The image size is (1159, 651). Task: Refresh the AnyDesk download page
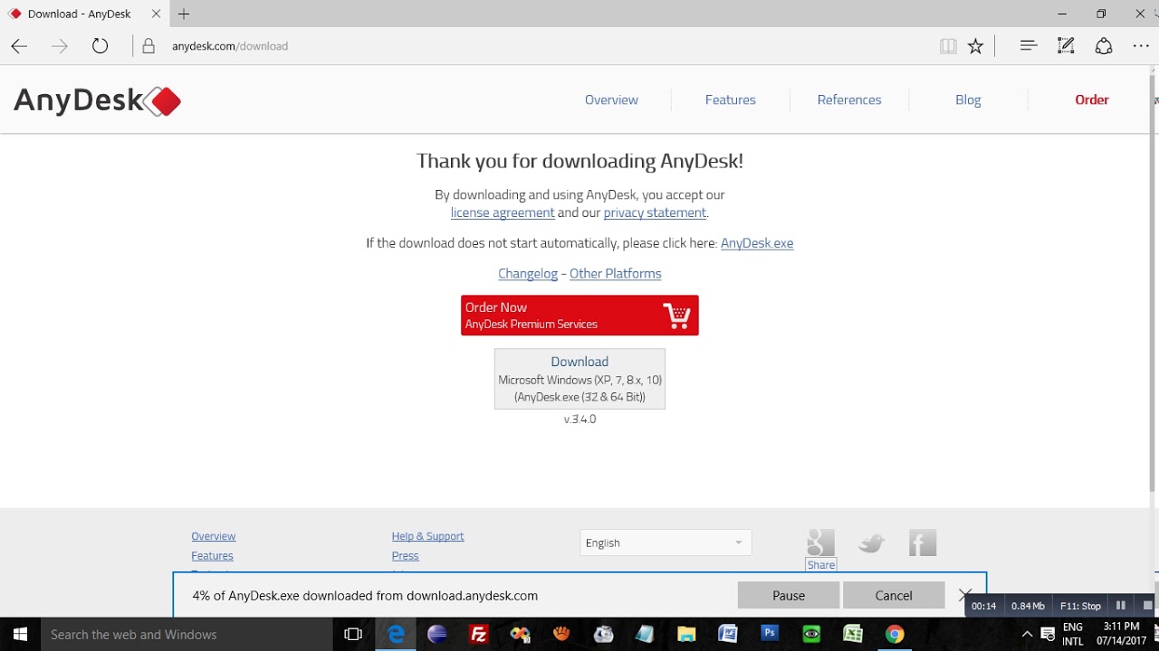pyautogui.click(x=100, y=46)
